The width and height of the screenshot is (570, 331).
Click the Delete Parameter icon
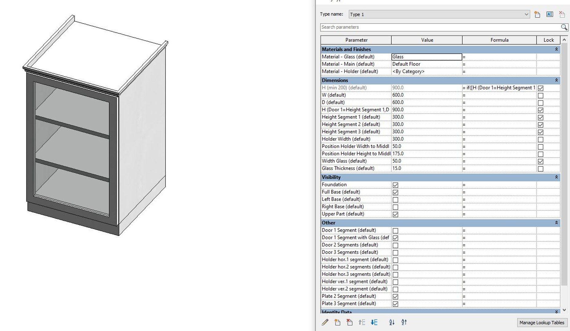349,322
